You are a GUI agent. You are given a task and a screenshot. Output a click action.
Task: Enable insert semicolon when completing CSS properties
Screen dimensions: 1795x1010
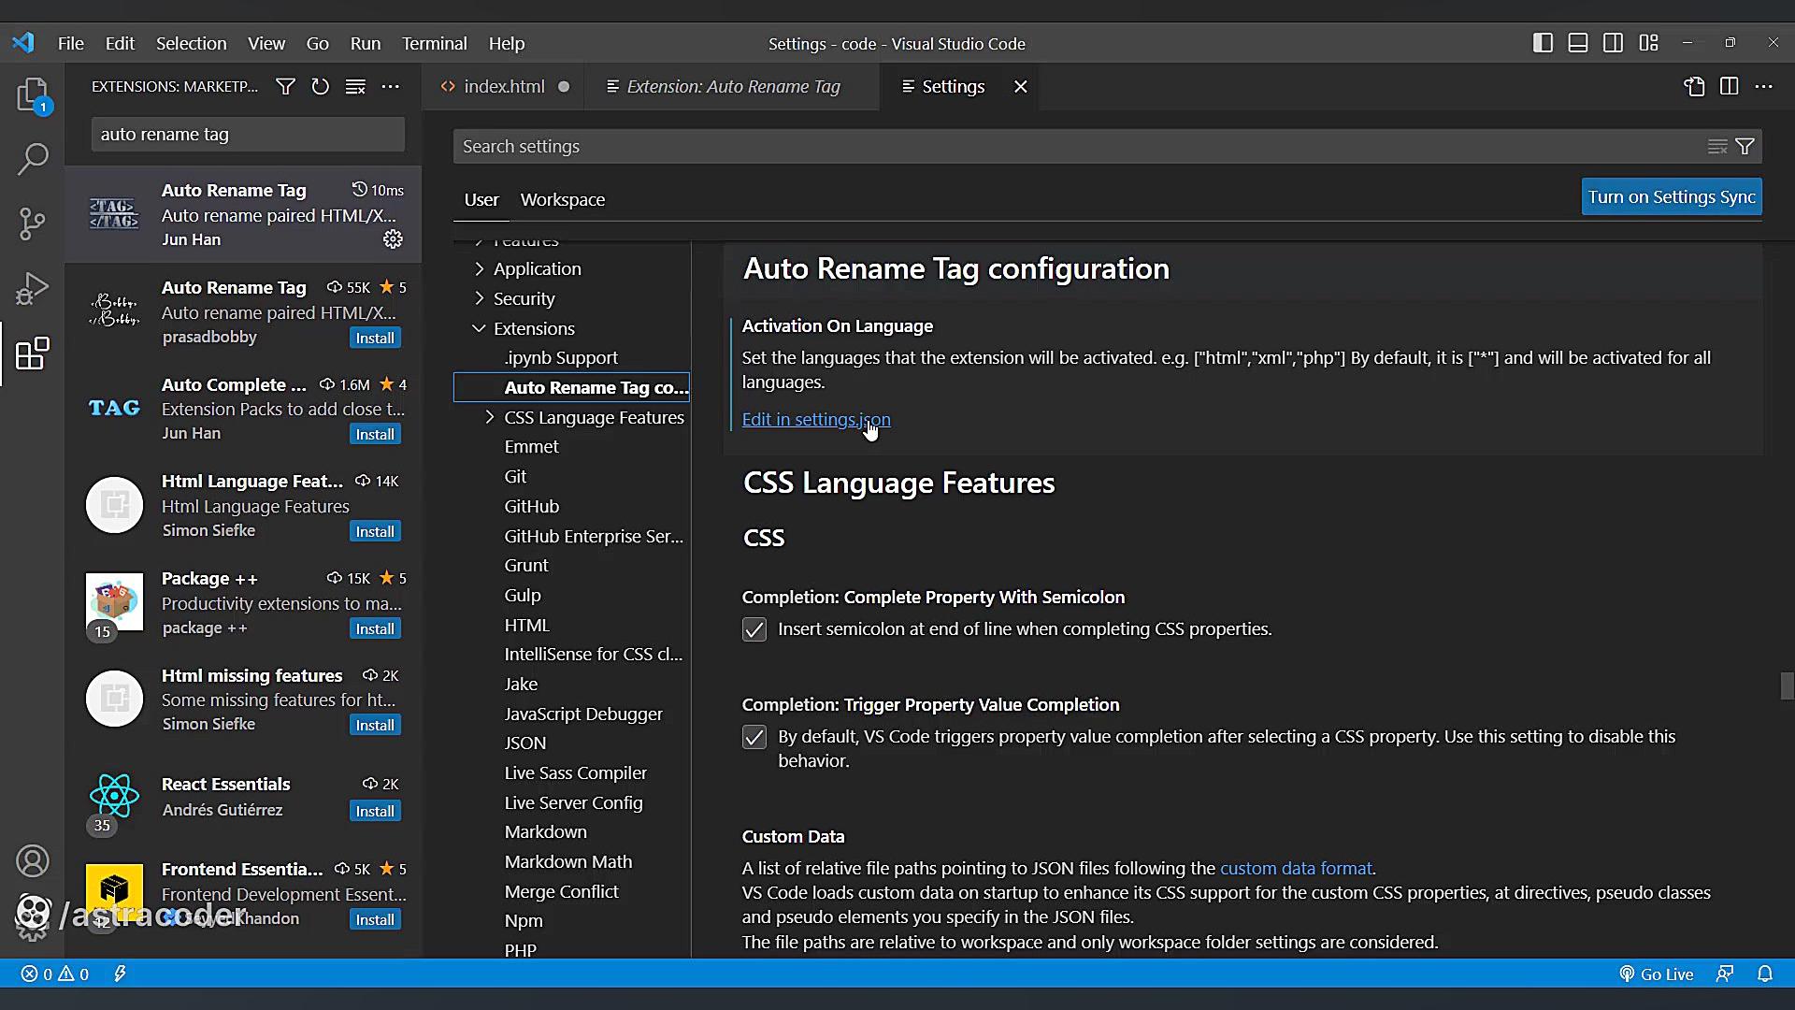(x=754, y=629)
